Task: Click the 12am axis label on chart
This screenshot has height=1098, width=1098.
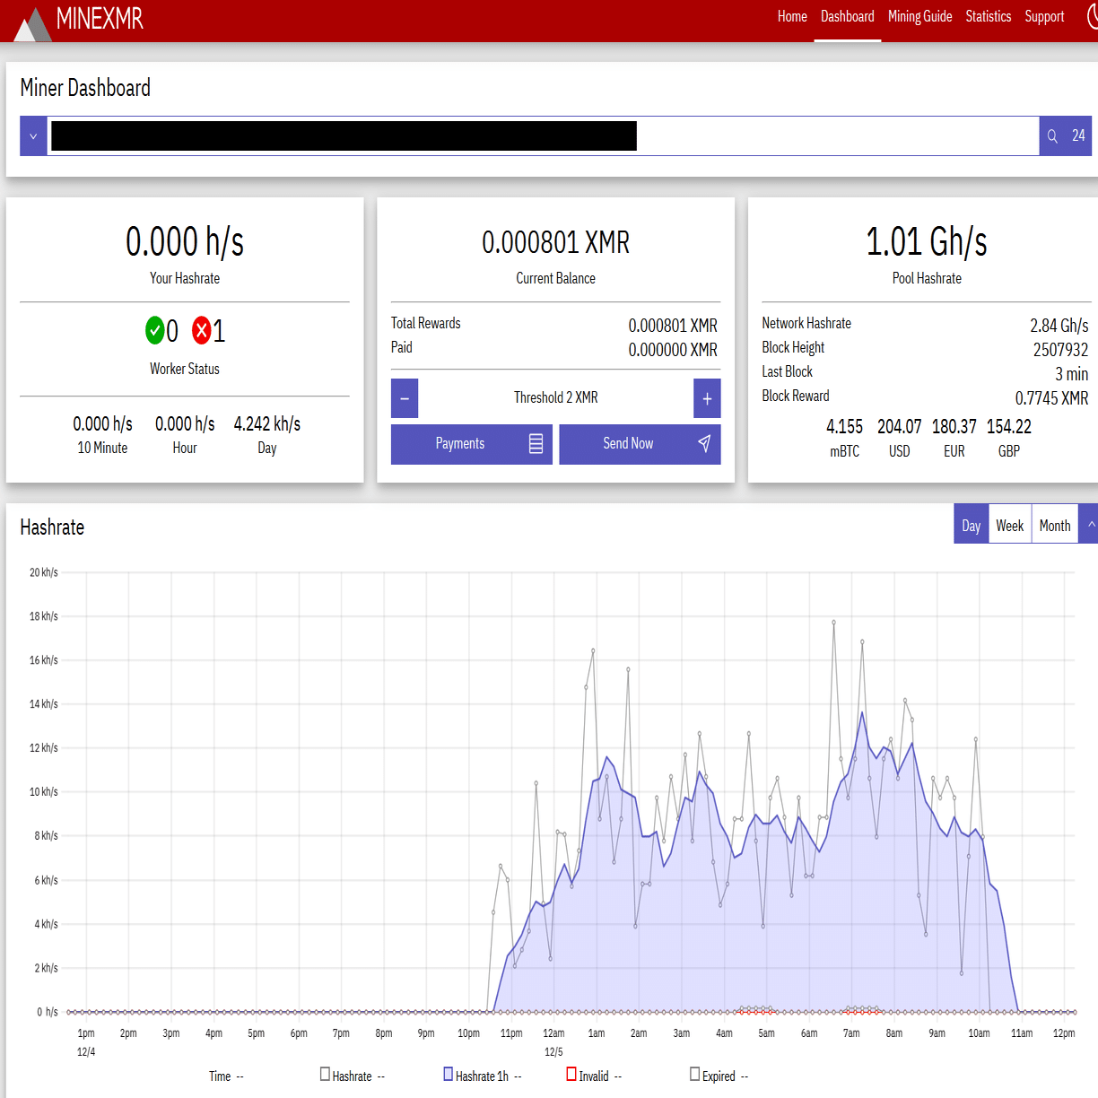Action: click(553, 1033)
